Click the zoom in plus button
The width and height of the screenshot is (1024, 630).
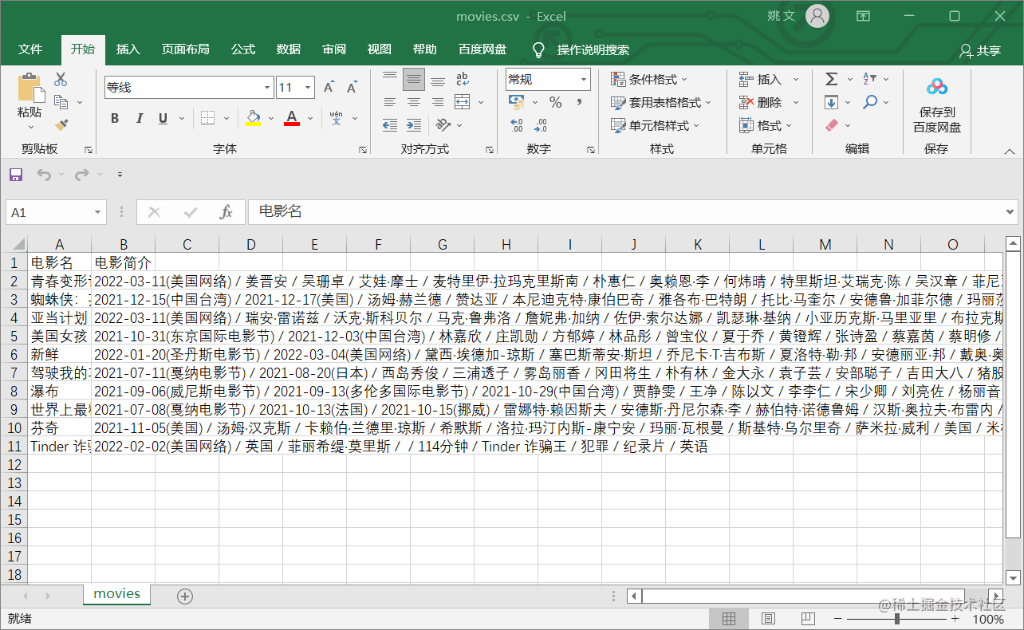[x=955, y=619]
